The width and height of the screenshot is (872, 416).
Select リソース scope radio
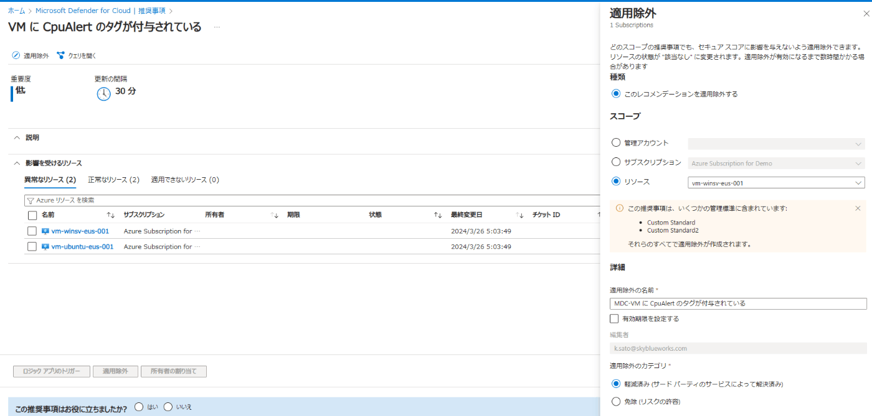coord(616,182)
